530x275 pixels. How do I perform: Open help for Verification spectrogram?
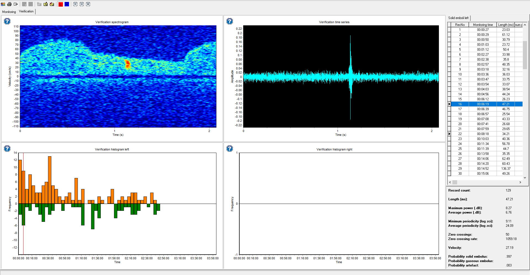7,21
